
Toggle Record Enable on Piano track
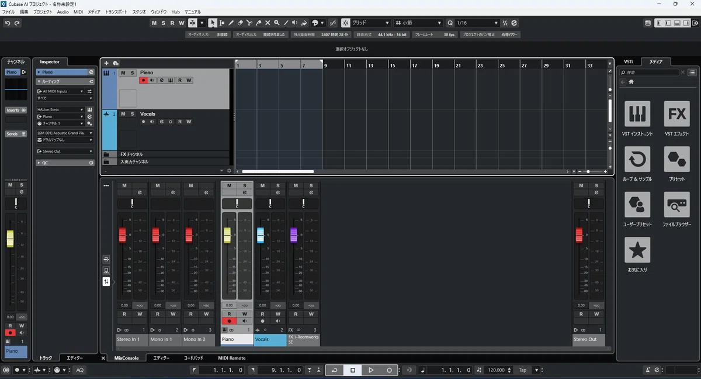143,80
